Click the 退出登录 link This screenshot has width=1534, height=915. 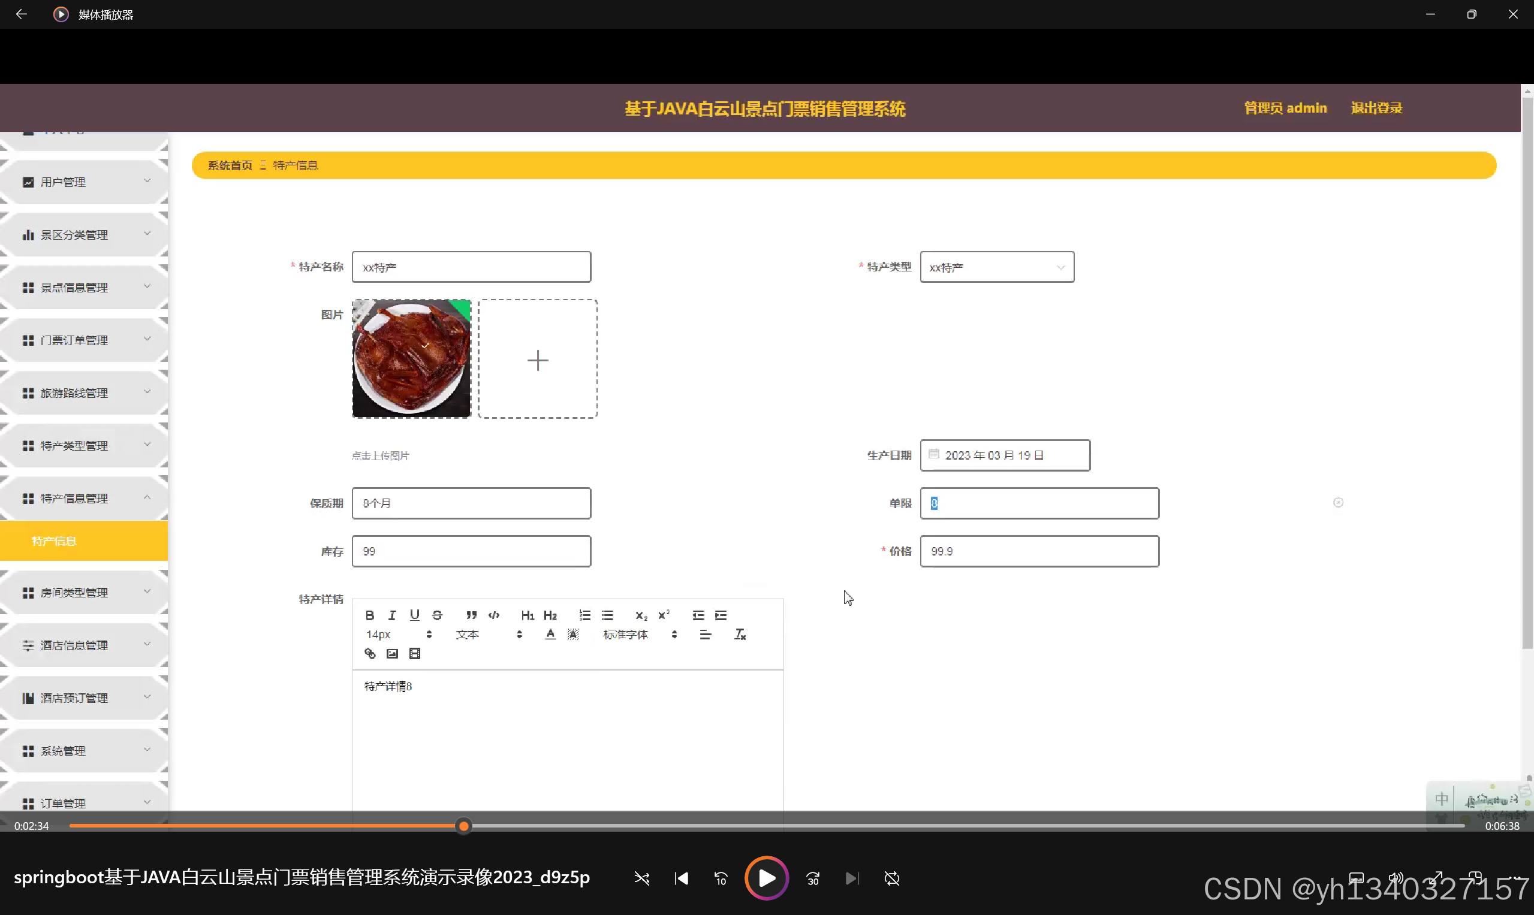pos(1376,108)
